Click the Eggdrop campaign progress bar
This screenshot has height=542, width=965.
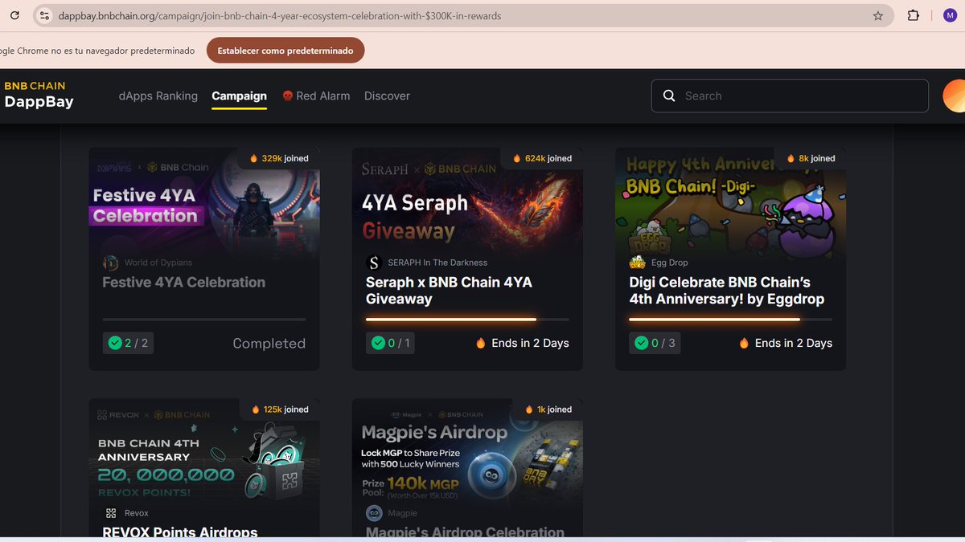point(730,319)
